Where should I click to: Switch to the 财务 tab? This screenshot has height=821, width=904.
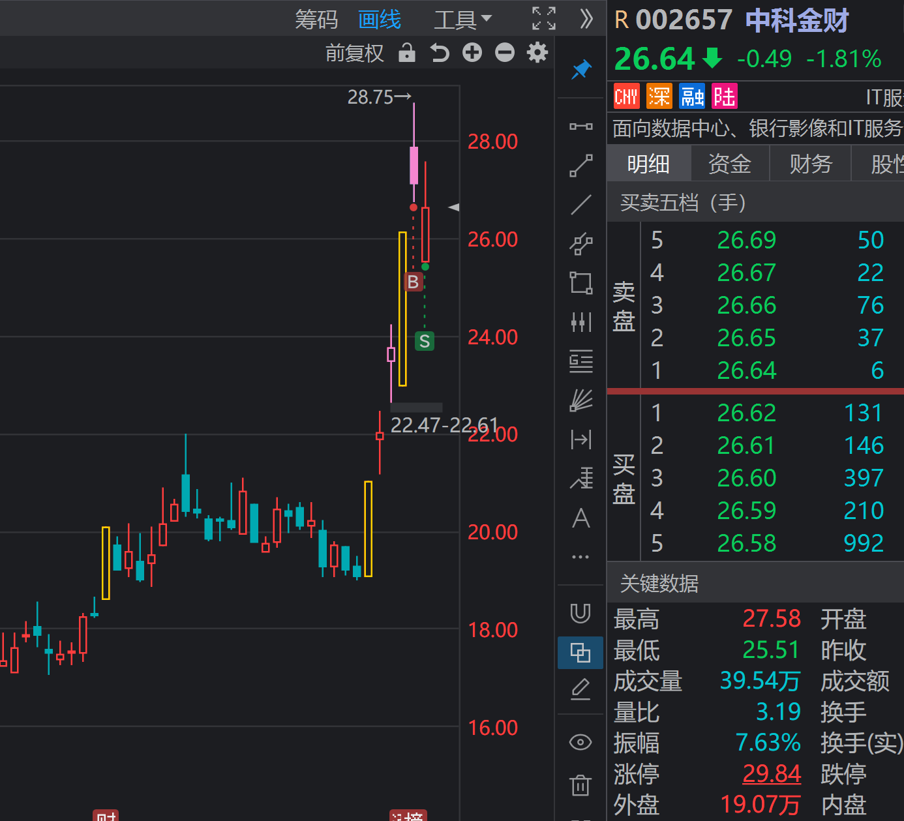(811, 164)
